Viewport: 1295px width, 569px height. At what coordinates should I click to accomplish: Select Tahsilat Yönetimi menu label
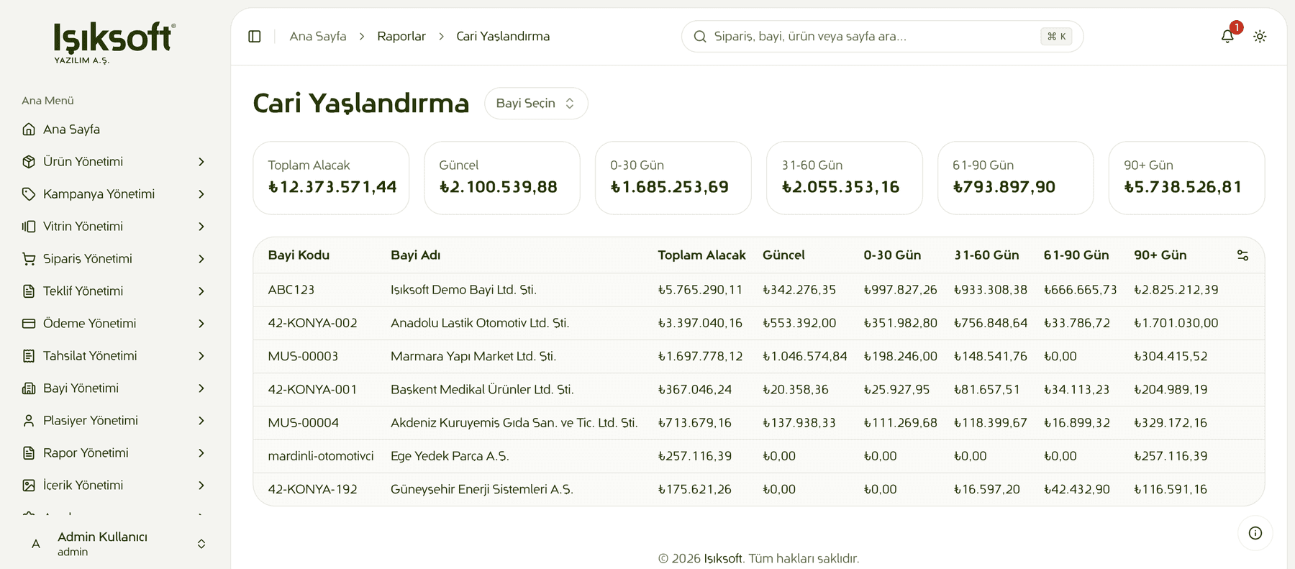(x=90, y=356)
